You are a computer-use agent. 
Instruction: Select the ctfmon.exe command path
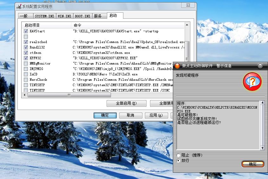pyautogui.click(x=101, y=53)
